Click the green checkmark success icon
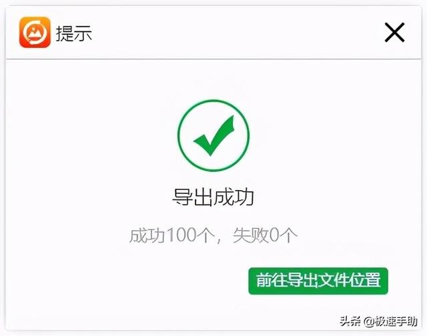This screenshot has width=427, height=336. [x=213, y=135]
